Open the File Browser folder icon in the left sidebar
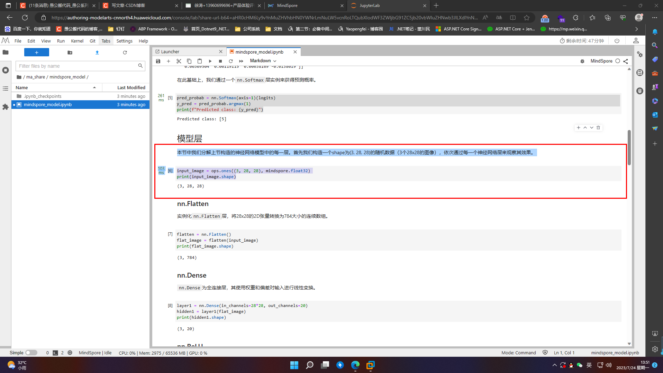 click(6, 53)
